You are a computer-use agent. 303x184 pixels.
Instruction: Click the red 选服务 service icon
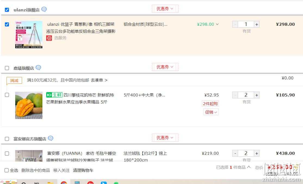point(49,38)
